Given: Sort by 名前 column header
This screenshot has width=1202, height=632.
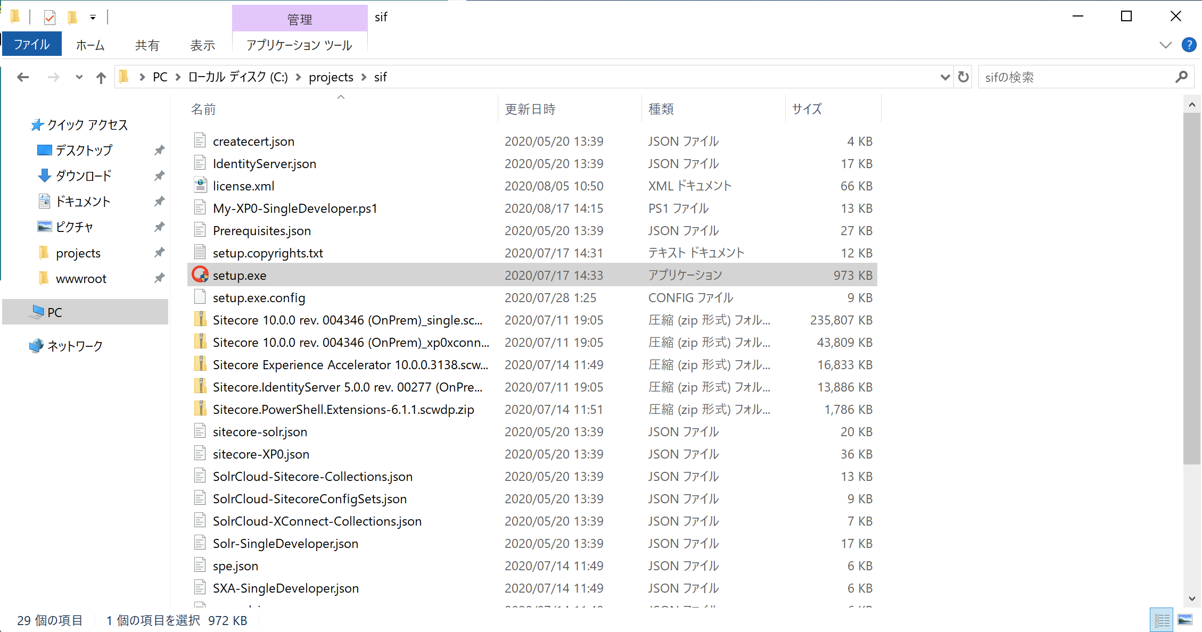Looking at the screenshot, I should pyautogui.click(x=203, y=109).
